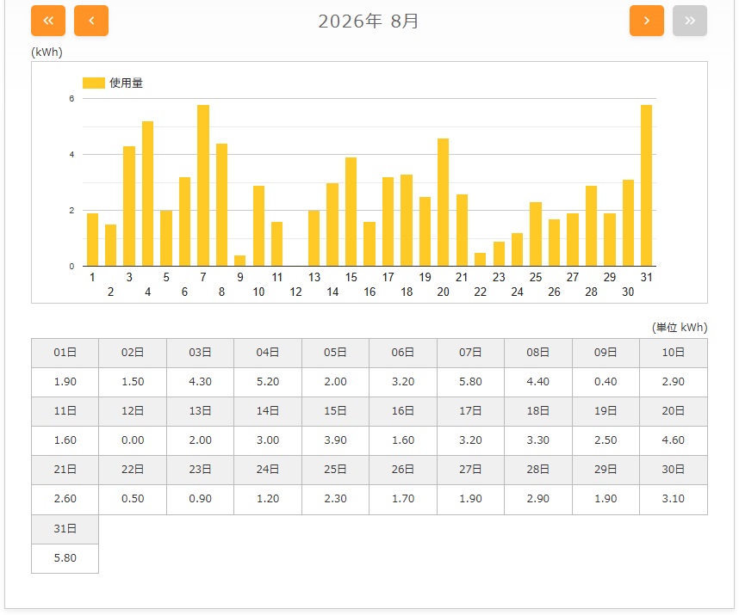Select the 10日 table header cell
This screenshot has width=739, height=615.
pos(673,353)
